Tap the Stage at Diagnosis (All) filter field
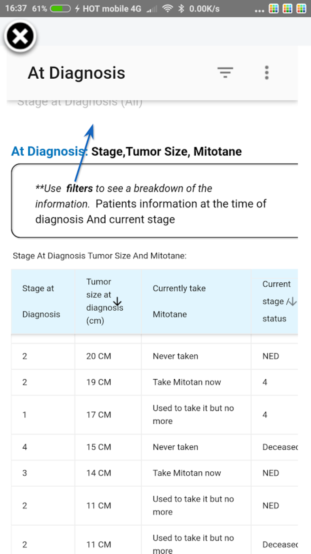The image size is (311, 554). click(80, 102)
